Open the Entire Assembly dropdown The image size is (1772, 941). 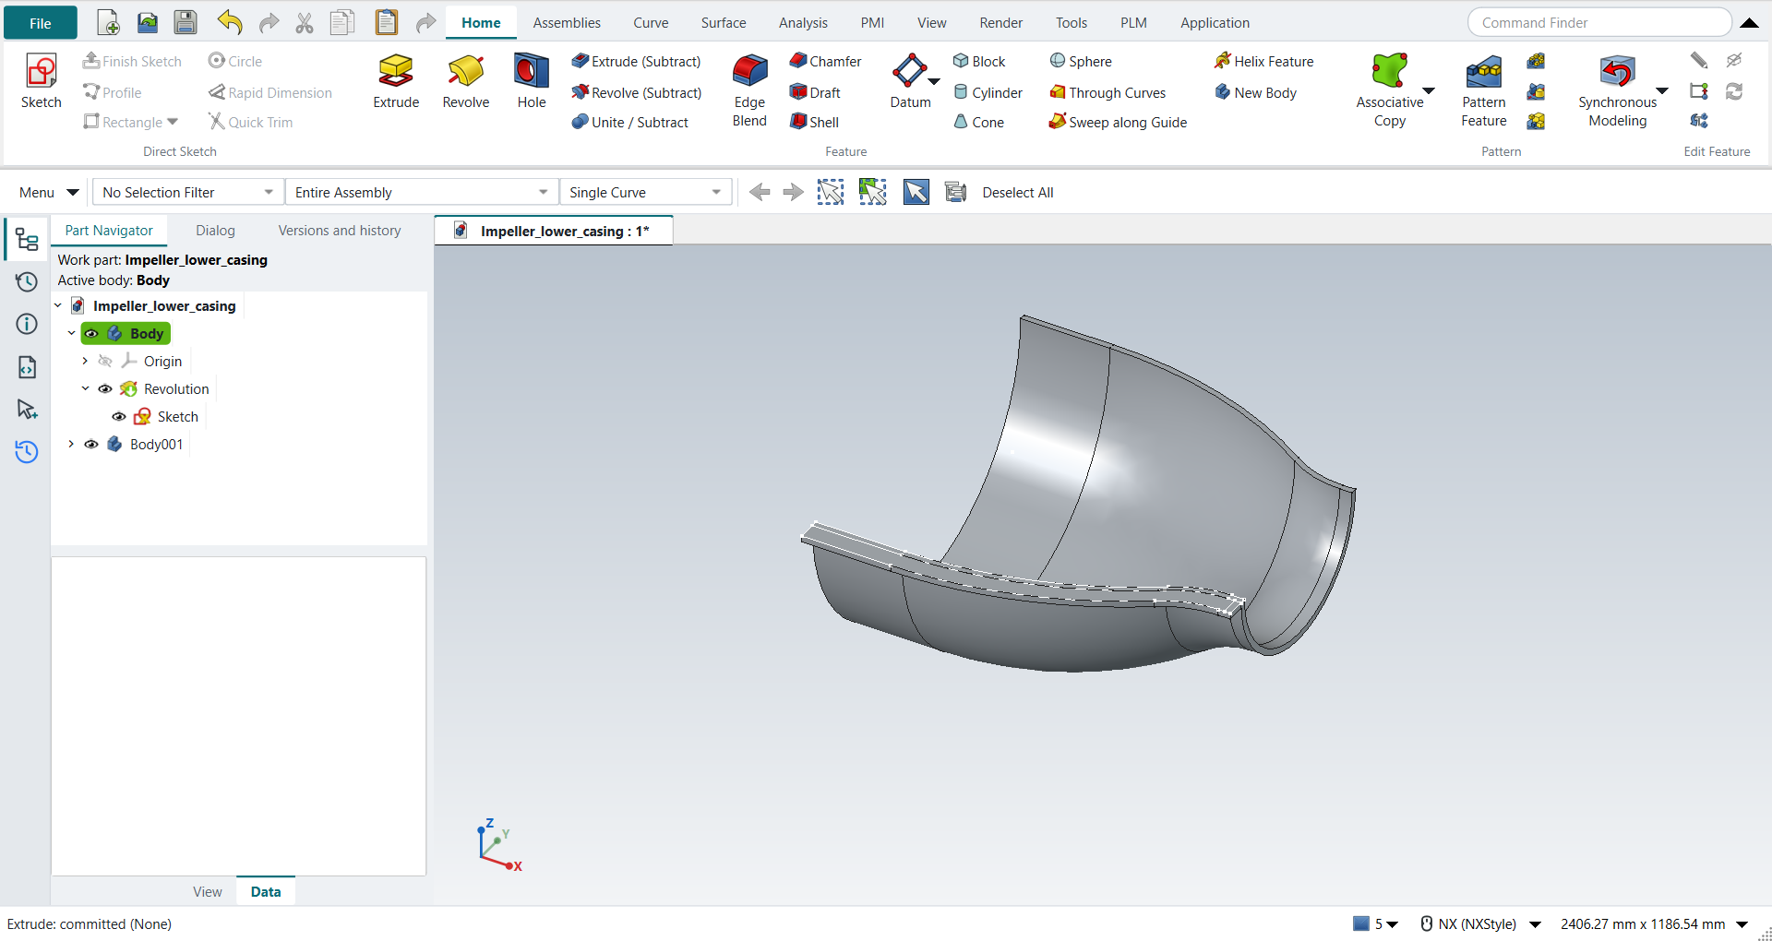coord(422,192)
